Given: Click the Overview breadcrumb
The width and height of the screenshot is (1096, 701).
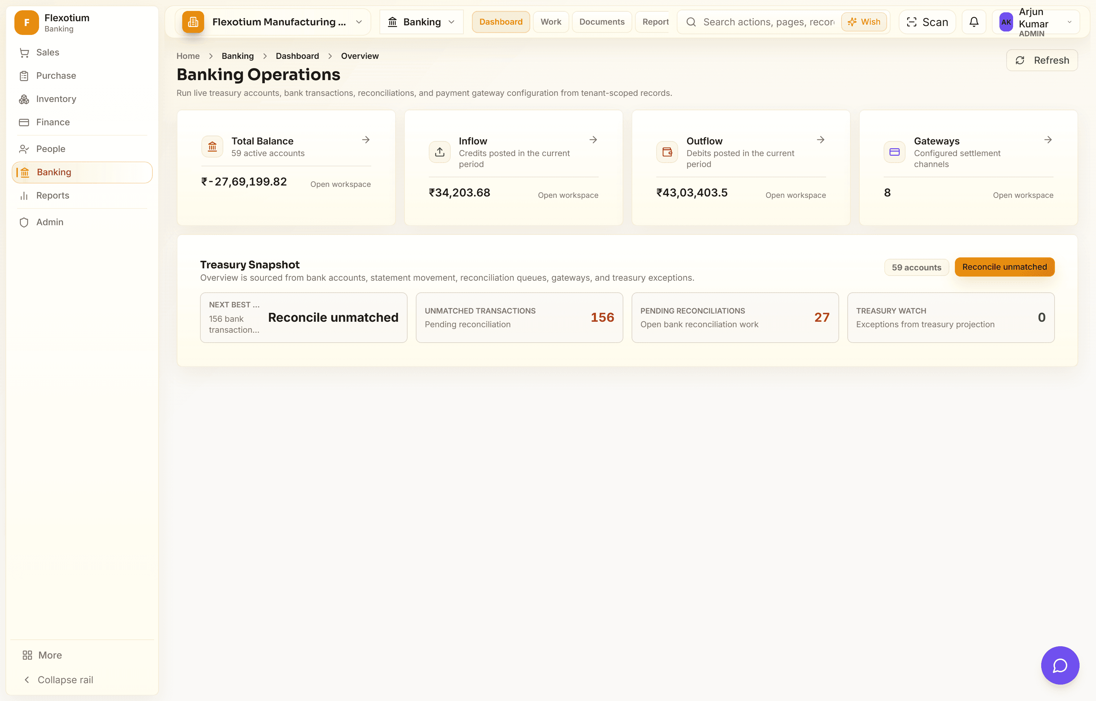Looking at the screenshot, I should [x=360, y=56].
